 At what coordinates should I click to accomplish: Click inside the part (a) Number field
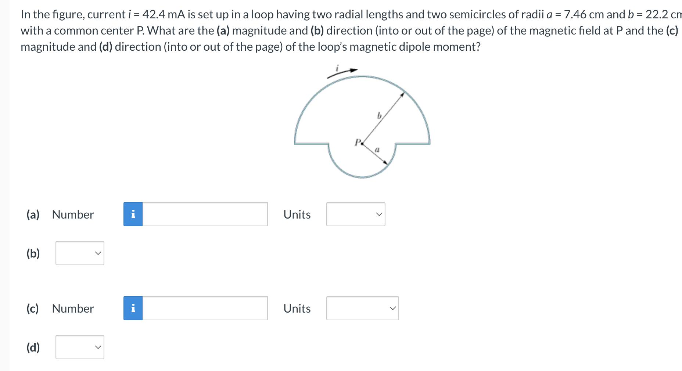point(204,214)
